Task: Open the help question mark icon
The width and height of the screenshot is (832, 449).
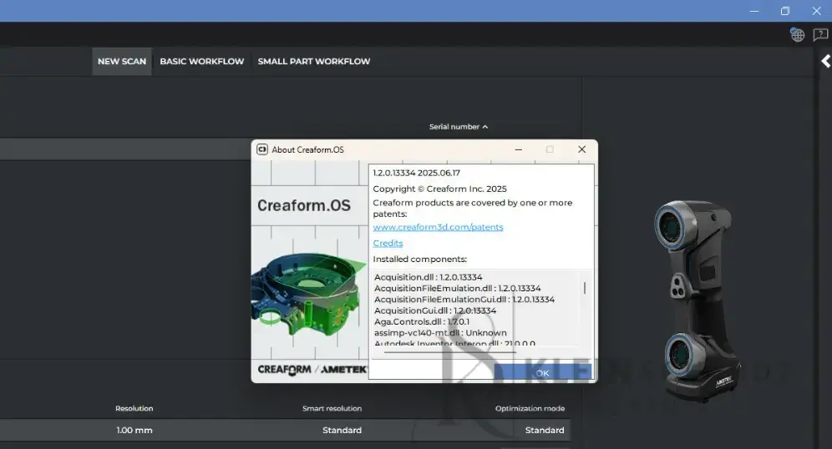Action: pos(820,34)
